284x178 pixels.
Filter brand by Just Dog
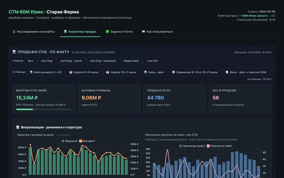[x=46, y=61]
